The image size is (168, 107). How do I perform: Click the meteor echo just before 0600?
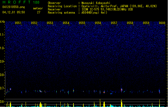pyautogui.click(x=159, y=91)
